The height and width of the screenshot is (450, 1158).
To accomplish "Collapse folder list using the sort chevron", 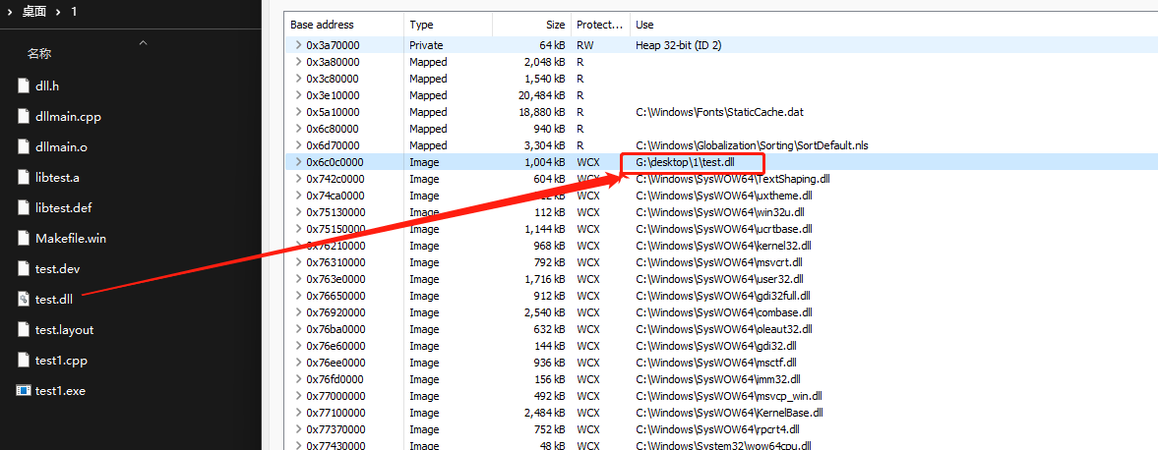I will pos(143,43).
